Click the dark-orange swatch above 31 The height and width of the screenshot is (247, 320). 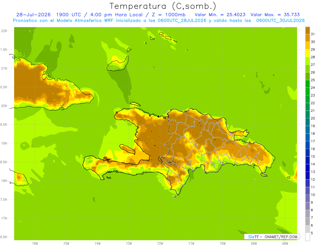pyautogui.click(x=307, y=30)
